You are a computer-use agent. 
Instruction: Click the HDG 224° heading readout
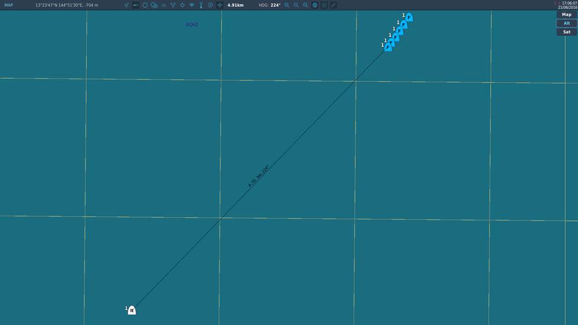[269, 5]
